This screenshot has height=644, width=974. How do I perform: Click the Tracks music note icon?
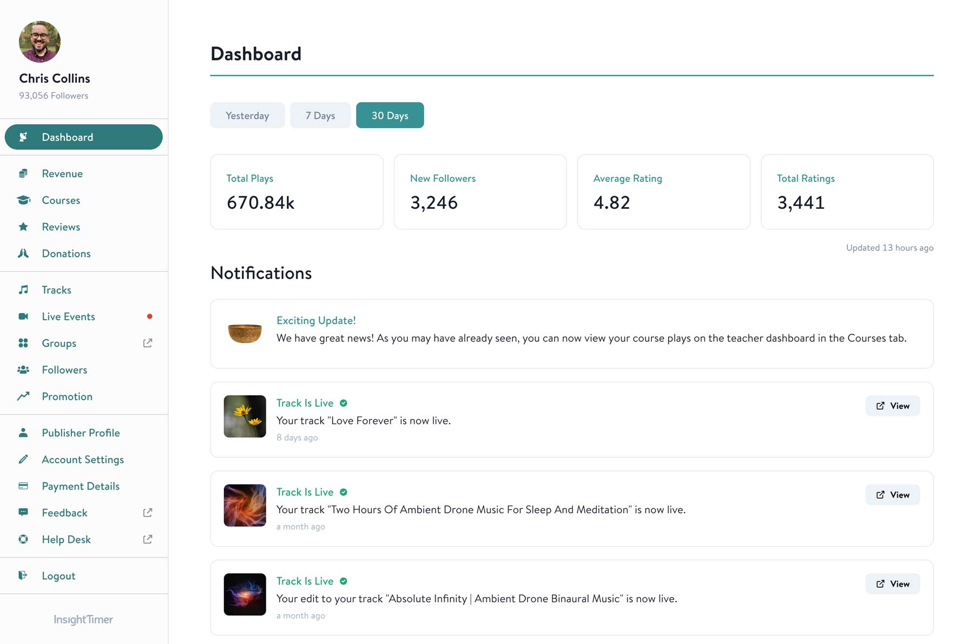click(23, 290)
